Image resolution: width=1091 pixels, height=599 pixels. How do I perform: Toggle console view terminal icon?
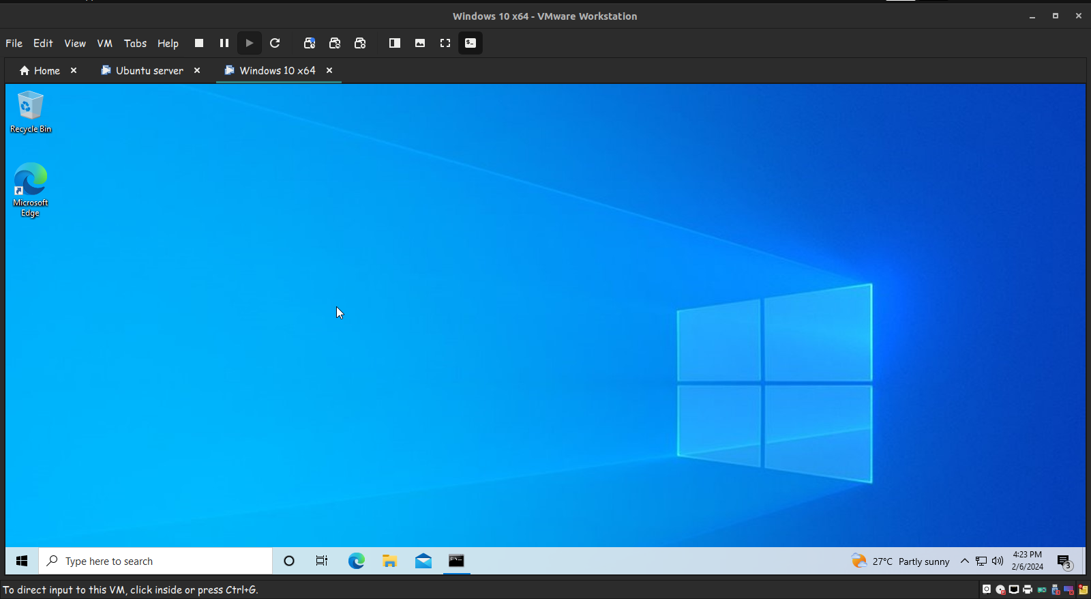(x=470, y=43)
